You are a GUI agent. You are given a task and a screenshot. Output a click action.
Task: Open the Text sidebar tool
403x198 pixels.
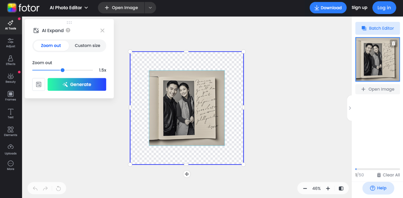tap(11, 114)
